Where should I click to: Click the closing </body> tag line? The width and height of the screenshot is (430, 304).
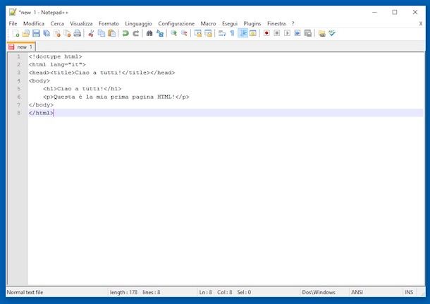(x=41, y=105)
